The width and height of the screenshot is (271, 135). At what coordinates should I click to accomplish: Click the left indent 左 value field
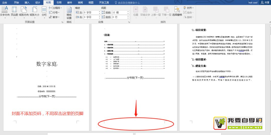tap(91, 13)
